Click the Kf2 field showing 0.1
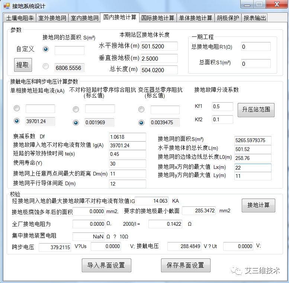 (222, 119)
